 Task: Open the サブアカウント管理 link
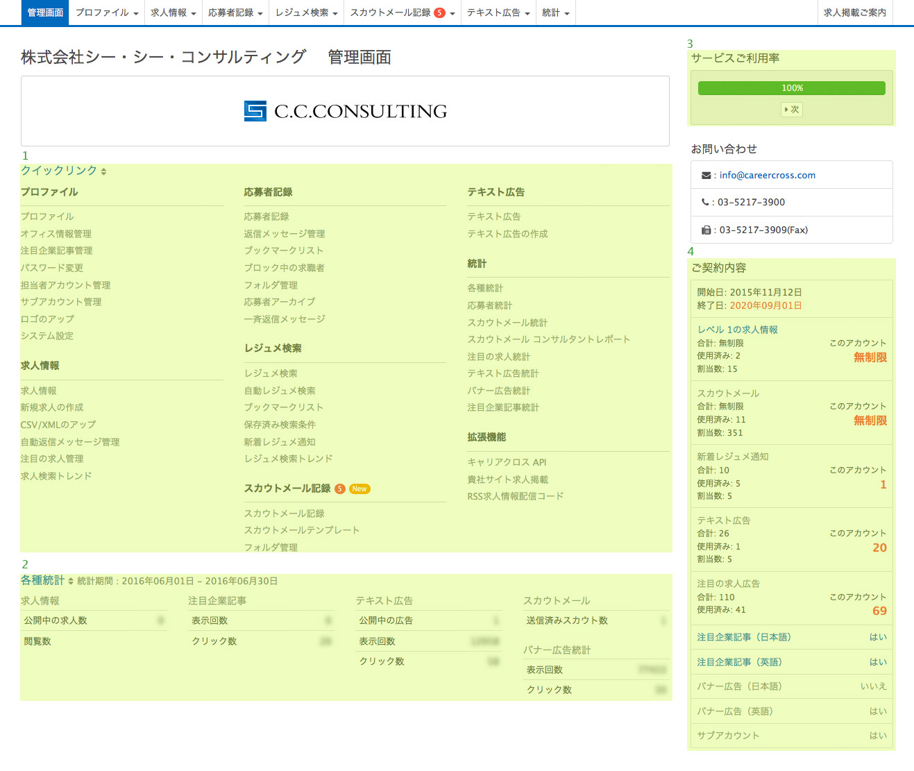coord(61,303)
